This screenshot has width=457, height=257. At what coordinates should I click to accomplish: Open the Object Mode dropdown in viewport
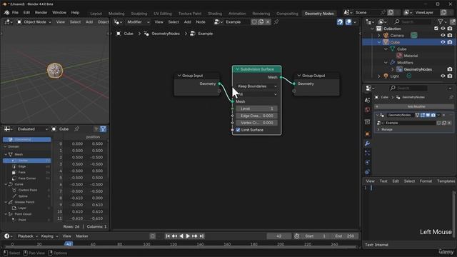34,22
